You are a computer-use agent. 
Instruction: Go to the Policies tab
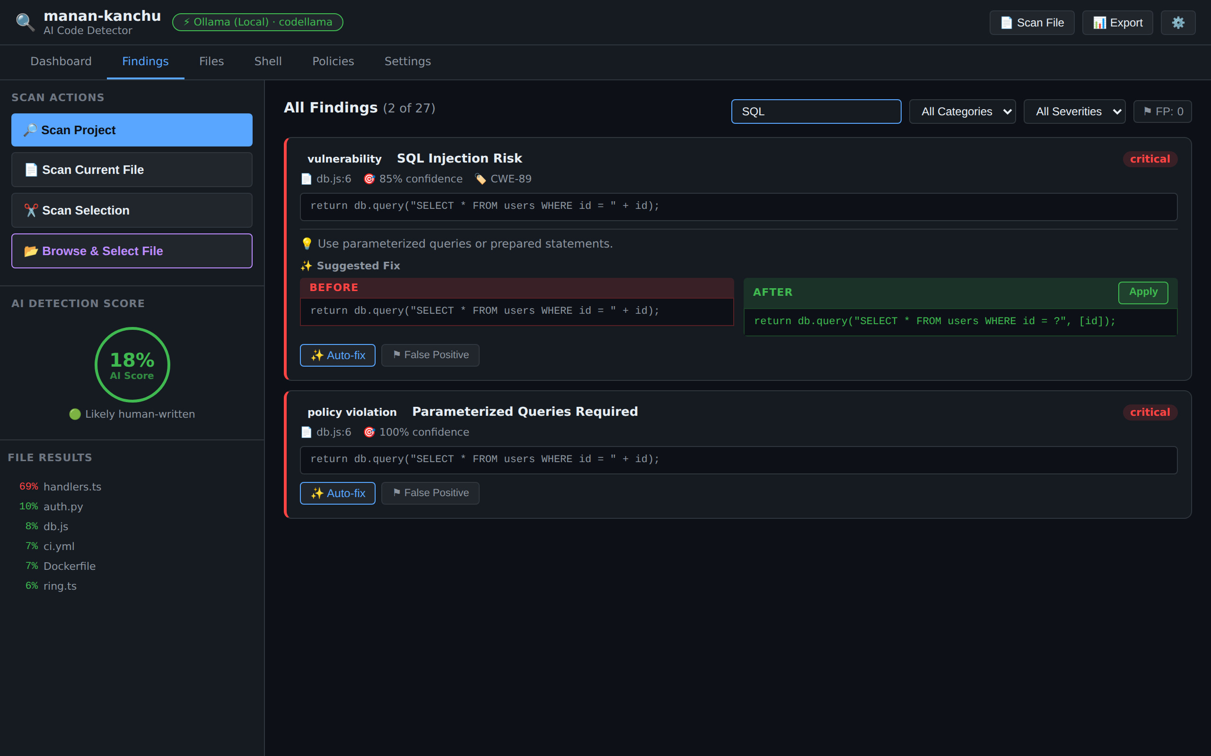(x=333, y=61)
